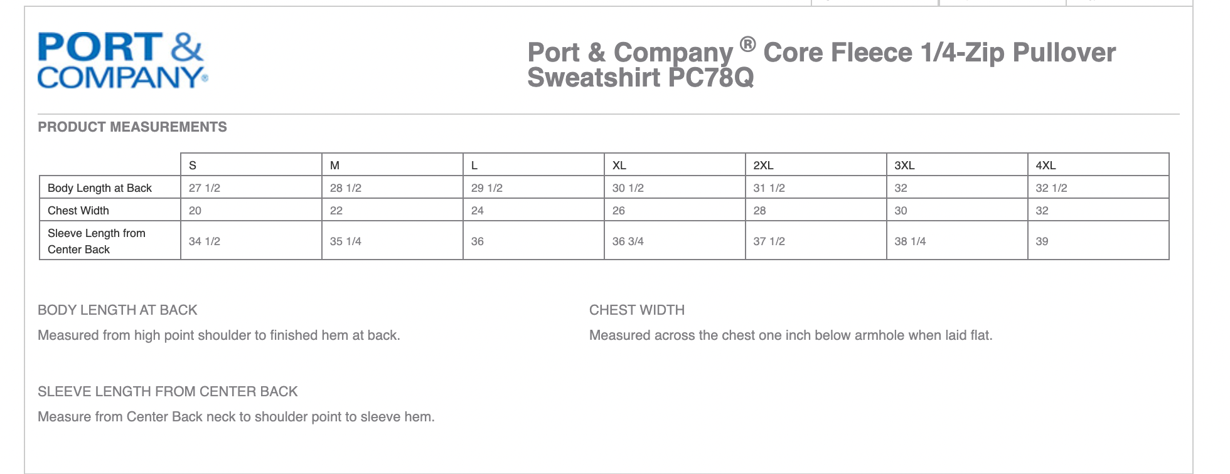Click the BODY LENGTH AT BACK description heading

pyautogui.click(x=117, y=310)
